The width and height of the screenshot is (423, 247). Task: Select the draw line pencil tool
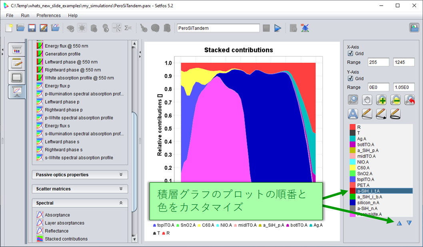pyautogui.click(x=367, y=114)
